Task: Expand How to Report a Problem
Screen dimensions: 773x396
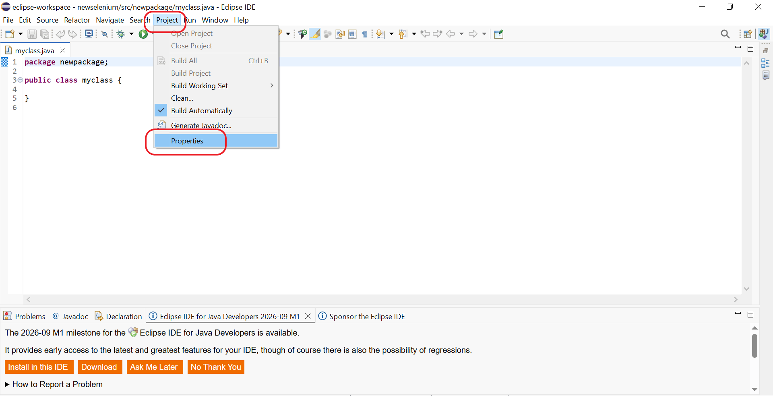Action: pyautogui.click(x=54, y=384)
